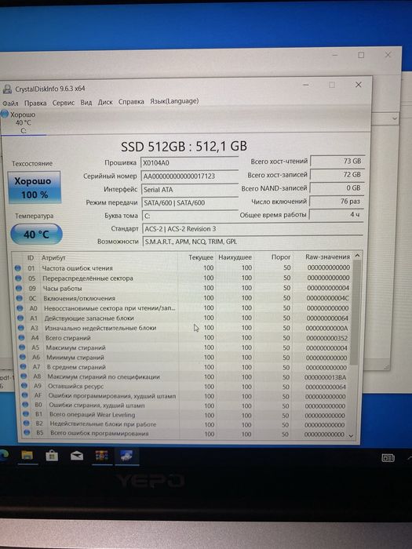
Task: Click the serial number field AA000000000000017123
Action: (x=190, y=176)
